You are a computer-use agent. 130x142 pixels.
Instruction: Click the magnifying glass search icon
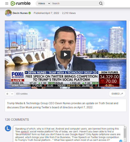(x=101, y=3)
